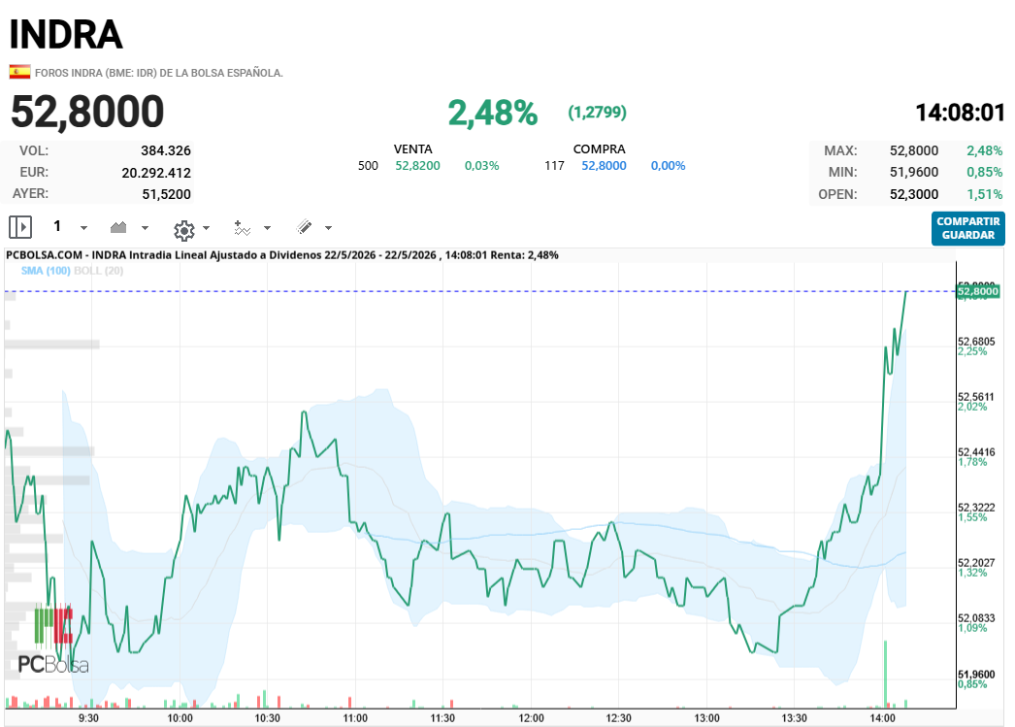
Task: Toggle the BOLL (20) indicator label
Action: (98, 271)
